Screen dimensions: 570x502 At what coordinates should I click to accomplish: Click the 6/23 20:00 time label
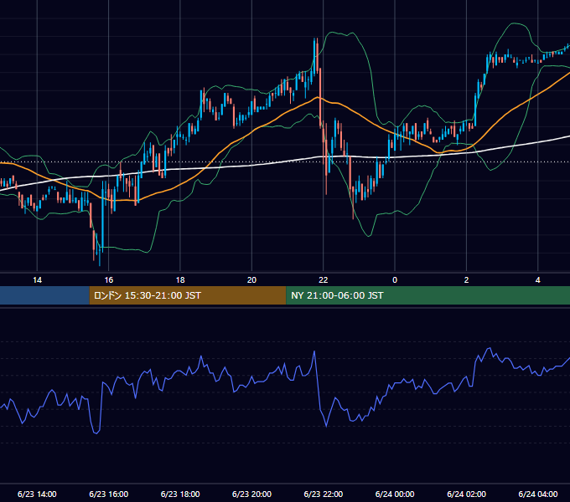pyautogui.click(x=252, y=494)
